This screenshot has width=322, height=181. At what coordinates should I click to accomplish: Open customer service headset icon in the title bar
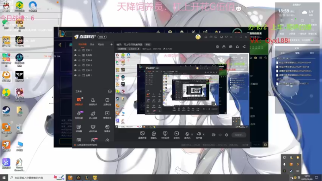click(206, 37)
